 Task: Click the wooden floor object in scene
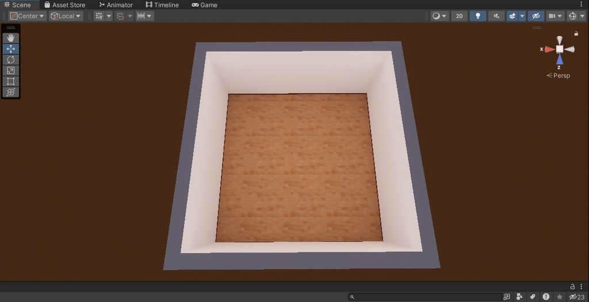[299, 168]
